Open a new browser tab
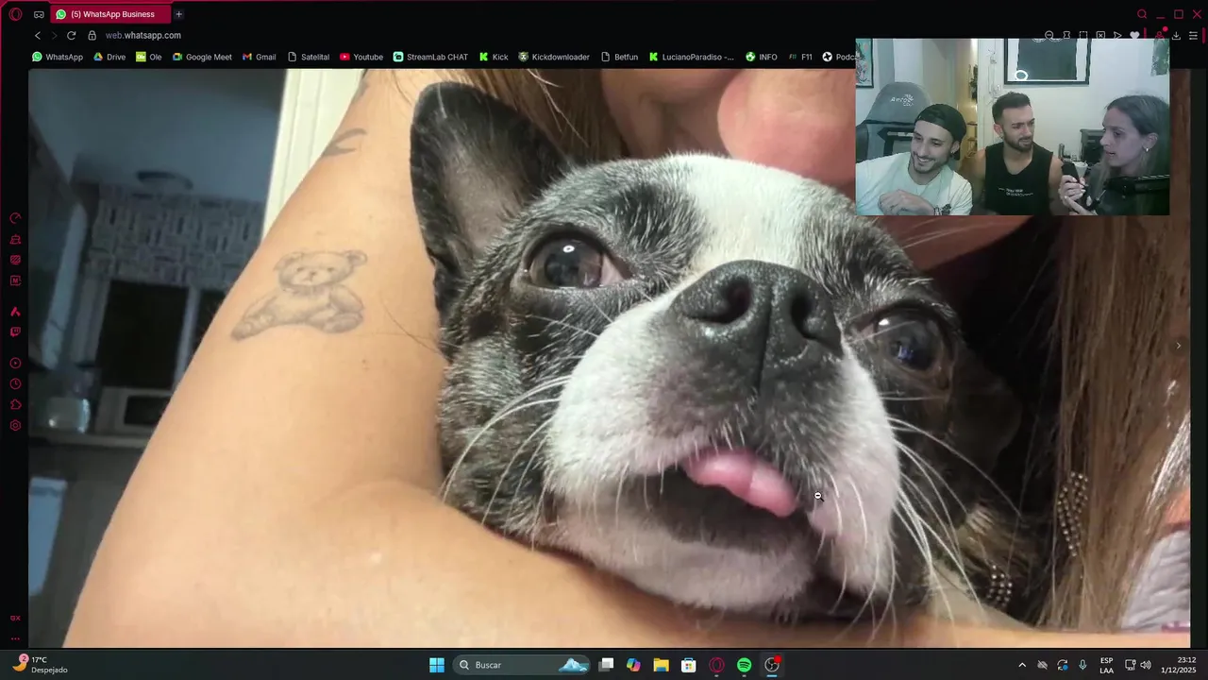1208x680 pixels. (178, 14)
